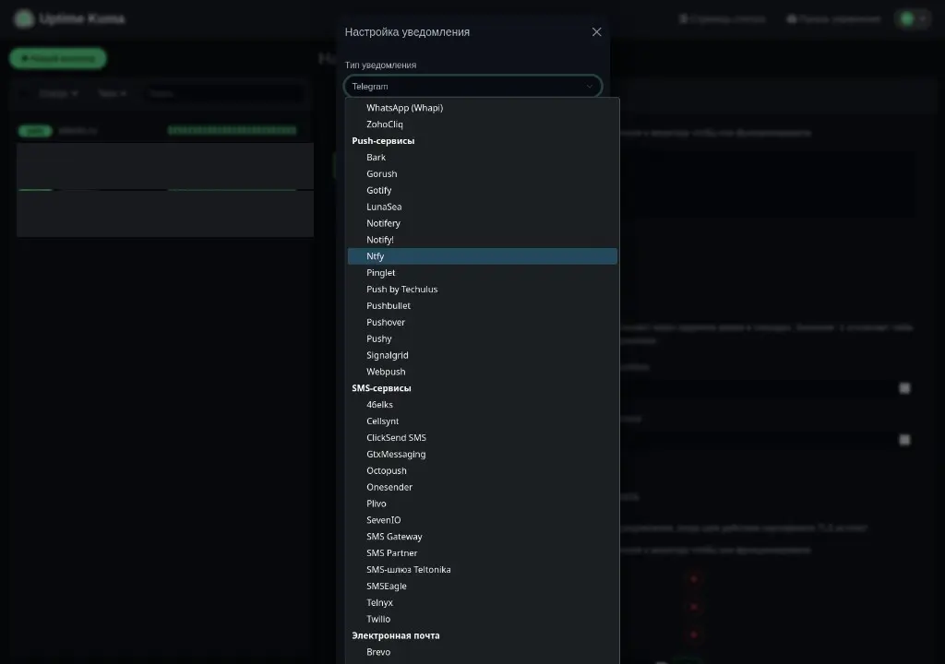This screenshot has width=945, height=664.
Task: Choose Plivo SMS service
Action: click(x=482, y=504)
